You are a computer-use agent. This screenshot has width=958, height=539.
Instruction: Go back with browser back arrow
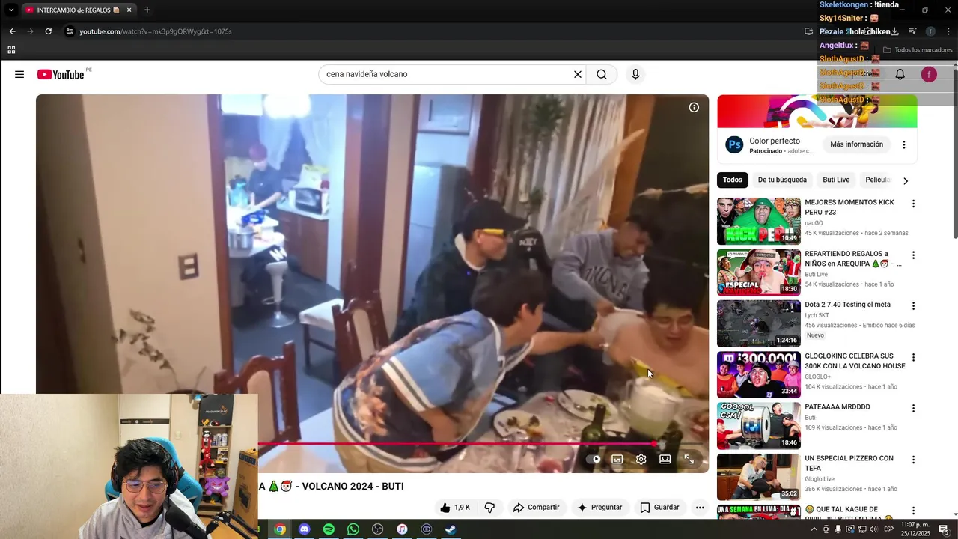(x=12, y=31)
